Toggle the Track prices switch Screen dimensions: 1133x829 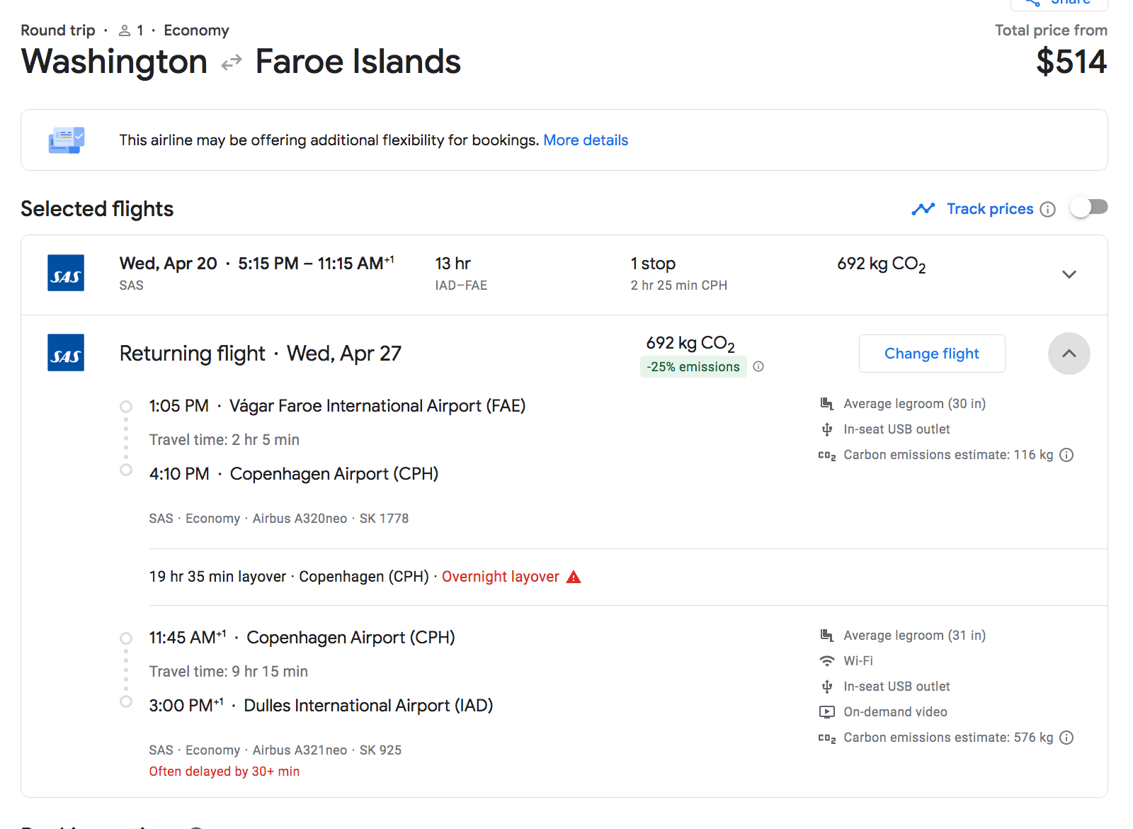1088,208
